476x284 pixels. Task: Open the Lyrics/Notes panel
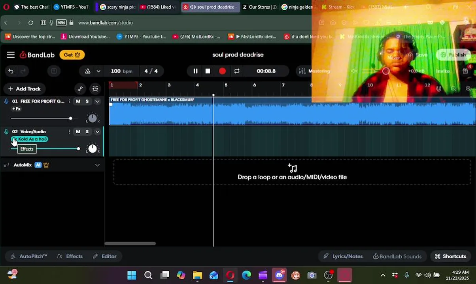tap(343, 256)
